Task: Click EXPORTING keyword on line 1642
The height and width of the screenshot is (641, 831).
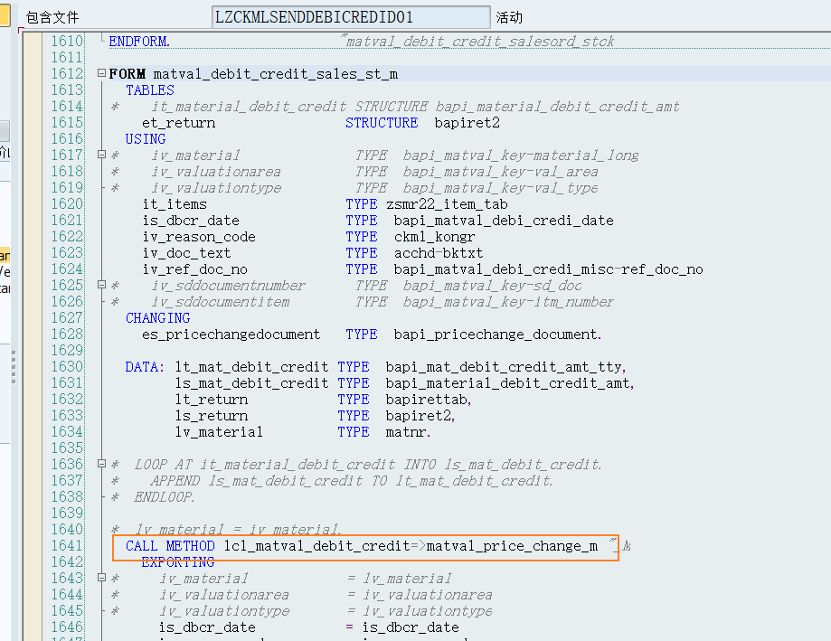Action: [x=178, y=562]
